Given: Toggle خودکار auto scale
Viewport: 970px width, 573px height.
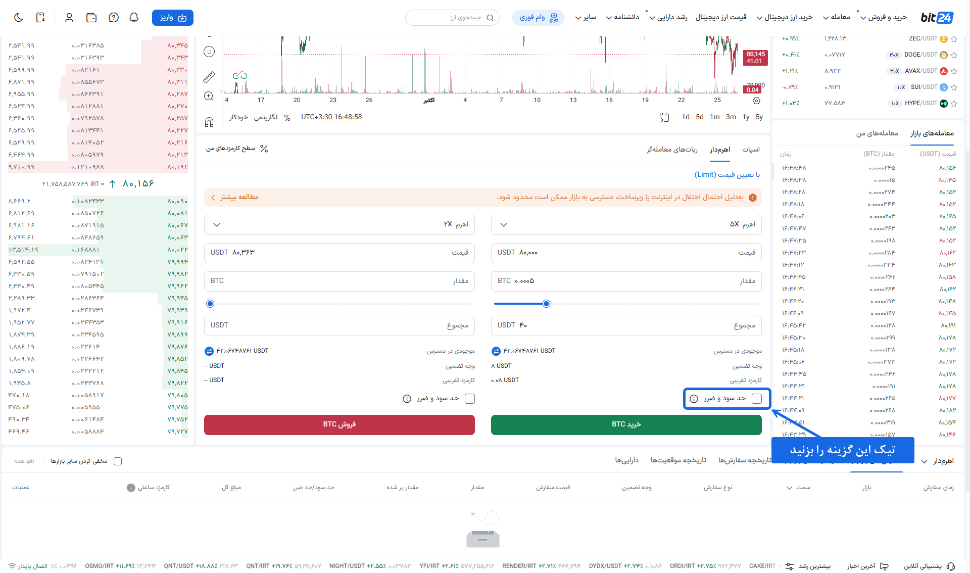Looking at the screenshot, I should click(x=238, y=117).
